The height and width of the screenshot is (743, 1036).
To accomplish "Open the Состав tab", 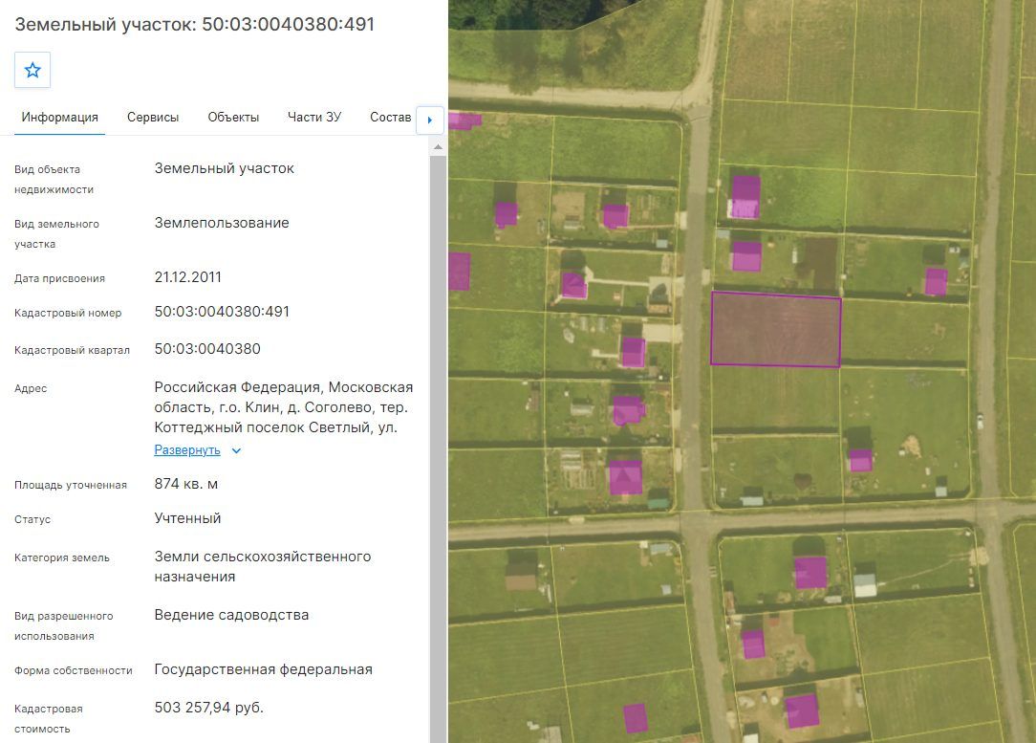I will point(391,118).
